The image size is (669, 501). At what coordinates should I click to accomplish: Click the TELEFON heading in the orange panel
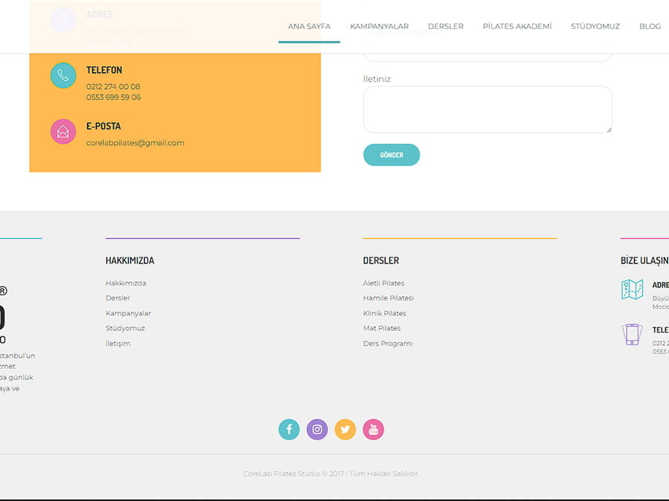(x=104, y=70)
